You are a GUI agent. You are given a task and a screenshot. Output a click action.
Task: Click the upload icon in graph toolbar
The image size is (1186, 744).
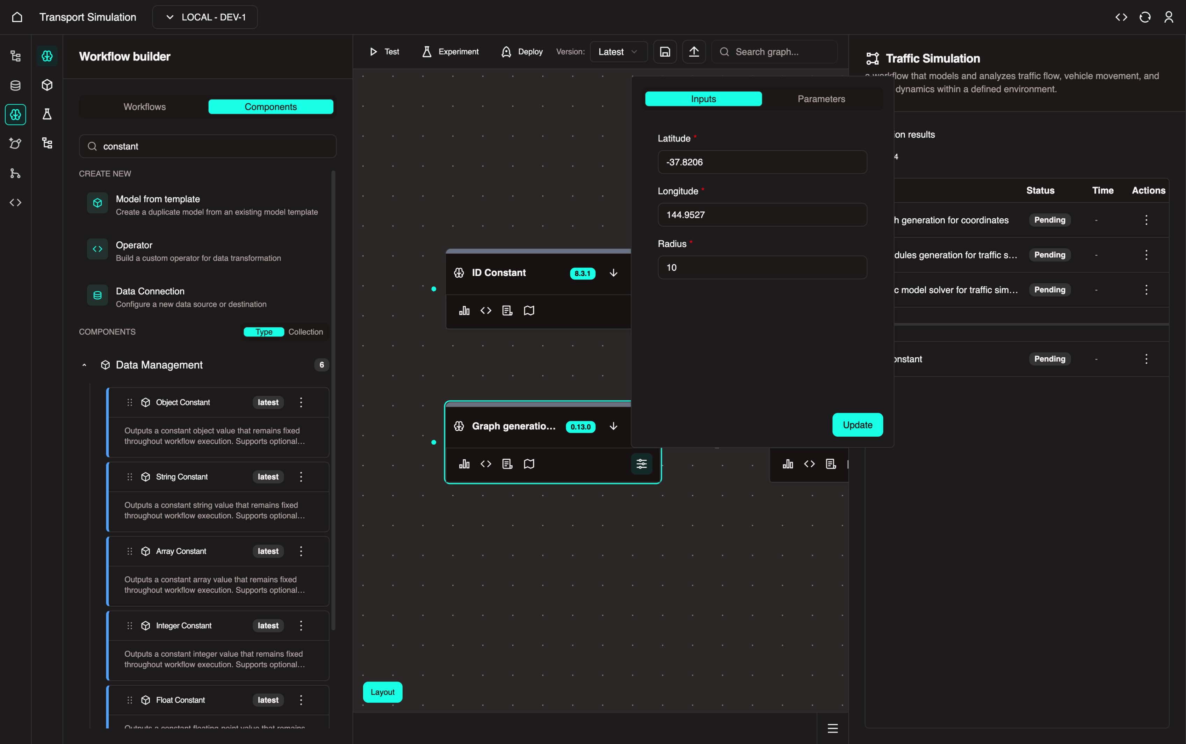tap(694, 52)
